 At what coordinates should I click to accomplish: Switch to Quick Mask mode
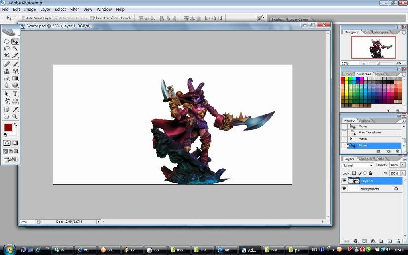15,143
